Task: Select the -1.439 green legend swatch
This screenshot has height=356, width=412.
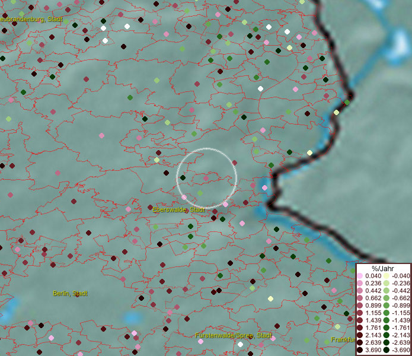Action: click(387, 320)
